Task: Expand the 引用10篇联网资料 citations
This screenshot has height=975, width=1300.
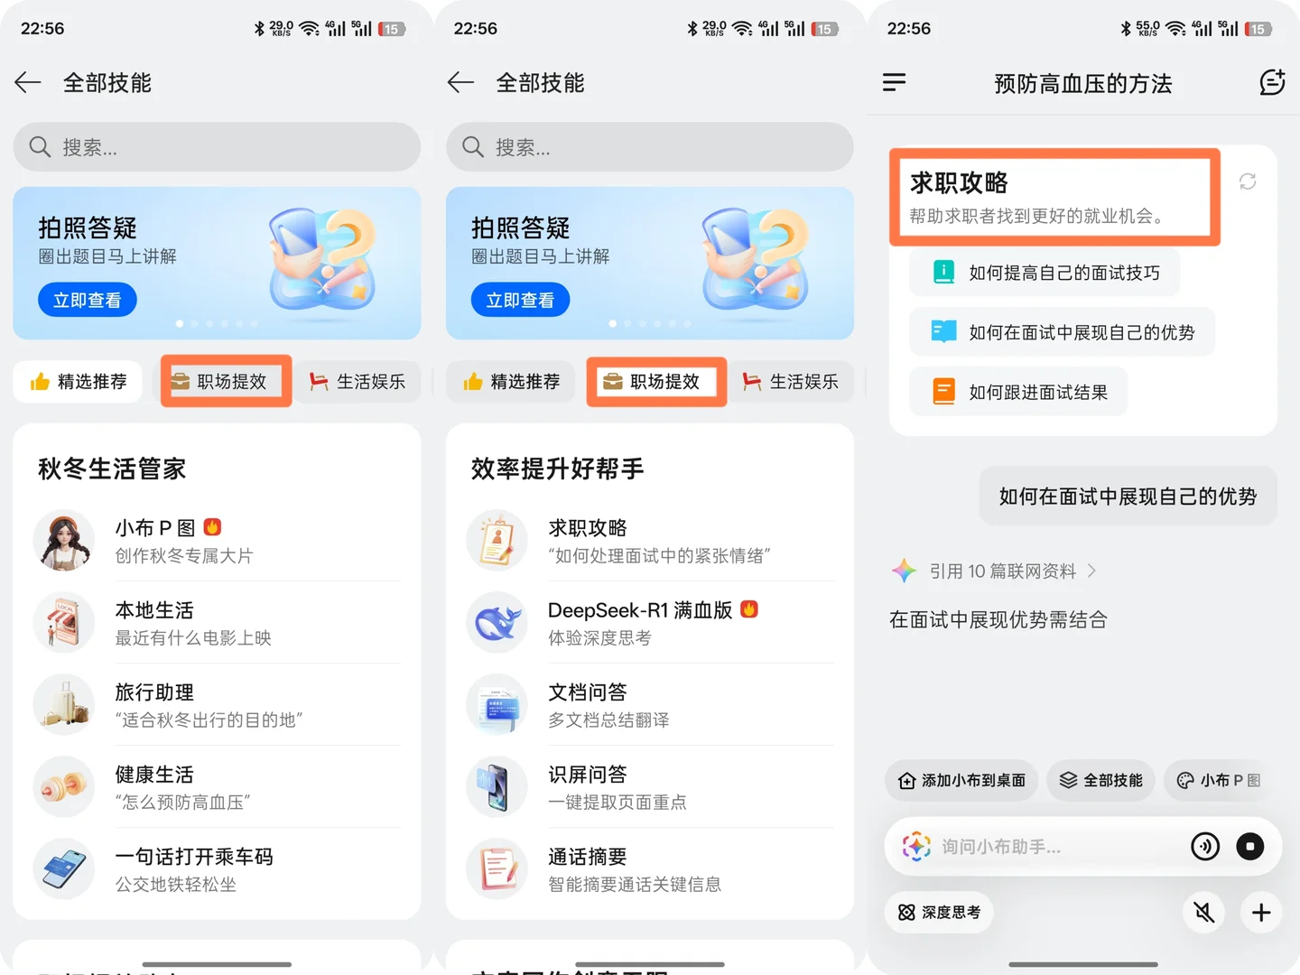Action: [x=991, y=571]
